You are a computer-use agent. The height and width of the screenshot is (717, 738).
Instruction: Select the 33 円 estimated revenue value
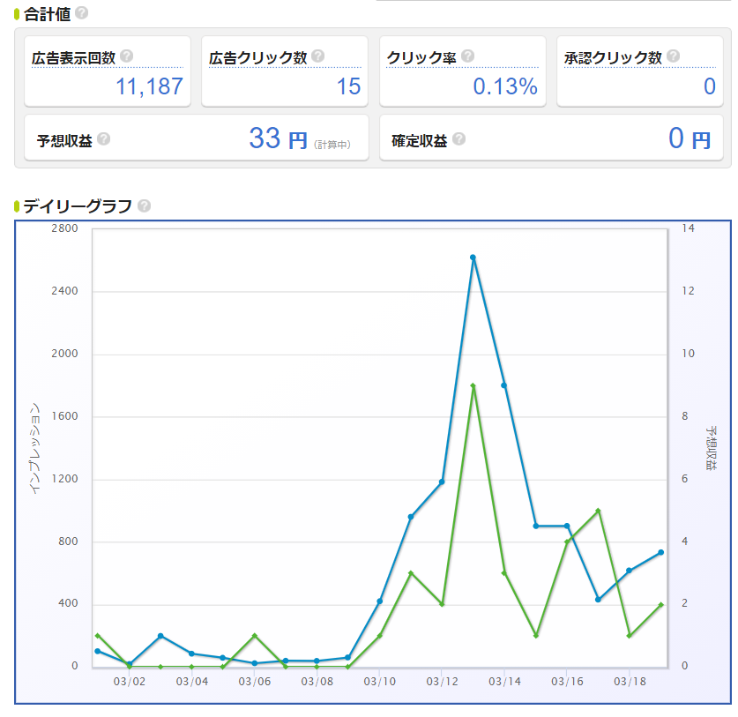(278, 138)
